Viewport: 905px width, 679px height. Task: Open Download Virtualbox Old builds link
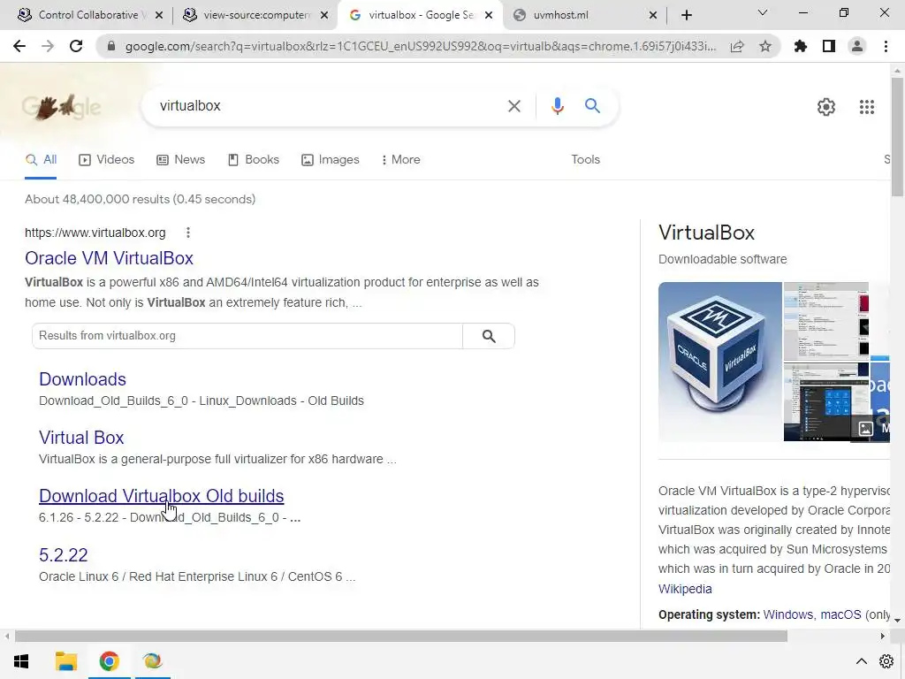click(x=162, y=496)
